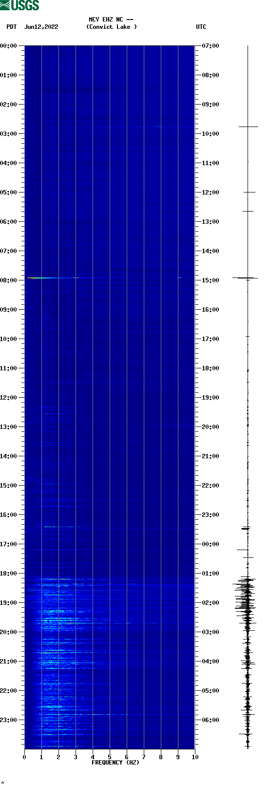Image resolution: width=269 pixels, height=788 pixels.
Task: Click the '07:00' UTC time label
Action: [211, 46]
